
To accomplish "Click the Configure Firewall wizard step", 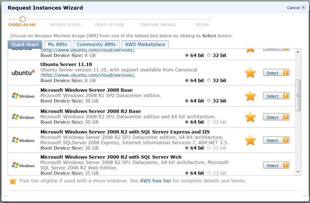I will click(158, 25).
